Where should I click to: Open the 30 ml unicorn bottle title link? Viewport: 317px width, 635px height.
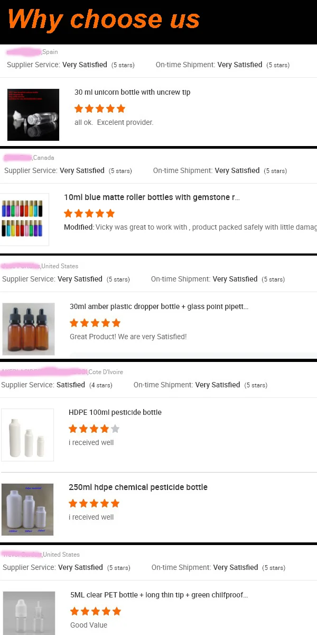(x=132, y=92)
